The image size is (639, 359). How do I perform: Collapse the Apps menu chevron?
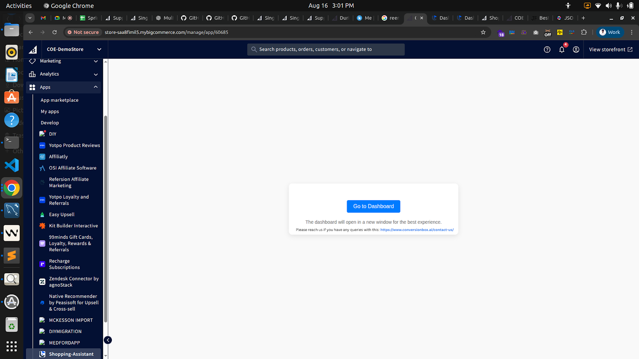96,87
